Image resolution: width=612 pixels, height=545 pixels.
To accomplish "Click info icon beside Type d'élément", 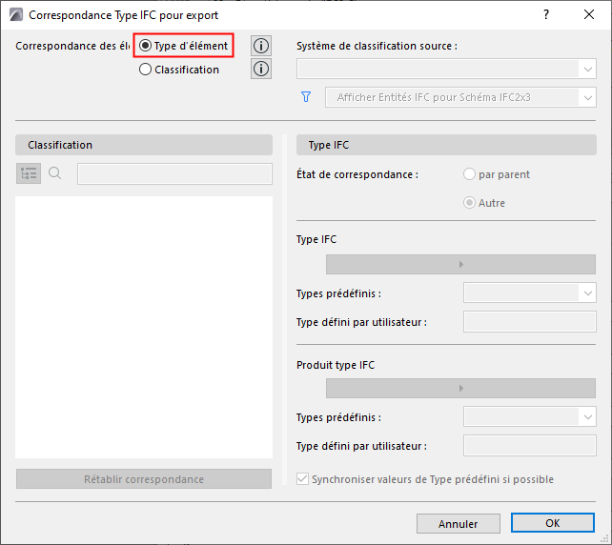I will click(x=261, y=46).
